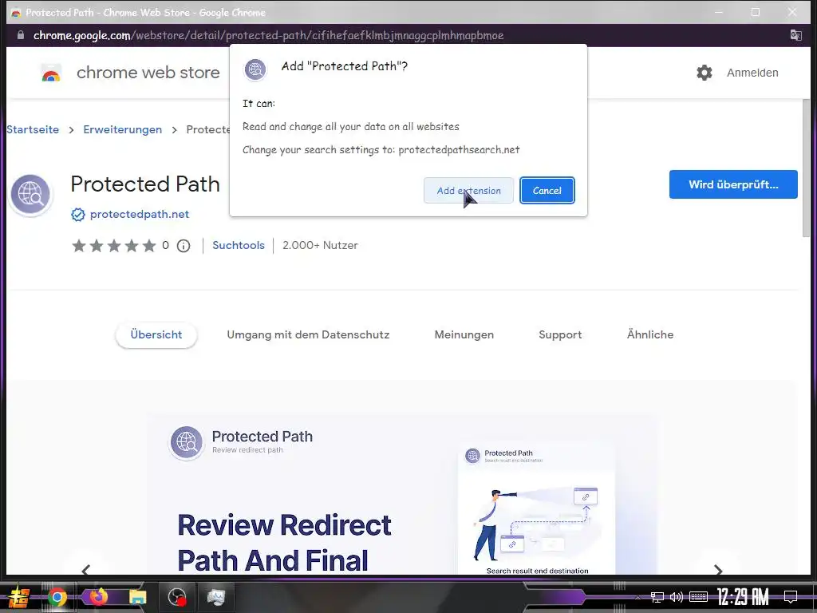
Task: Click the Protected Path extension logo
Action: [x=31, y=194]
